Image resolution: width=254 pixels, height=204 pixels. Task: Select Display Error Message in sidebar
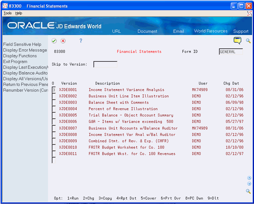[x=25, y=50]
